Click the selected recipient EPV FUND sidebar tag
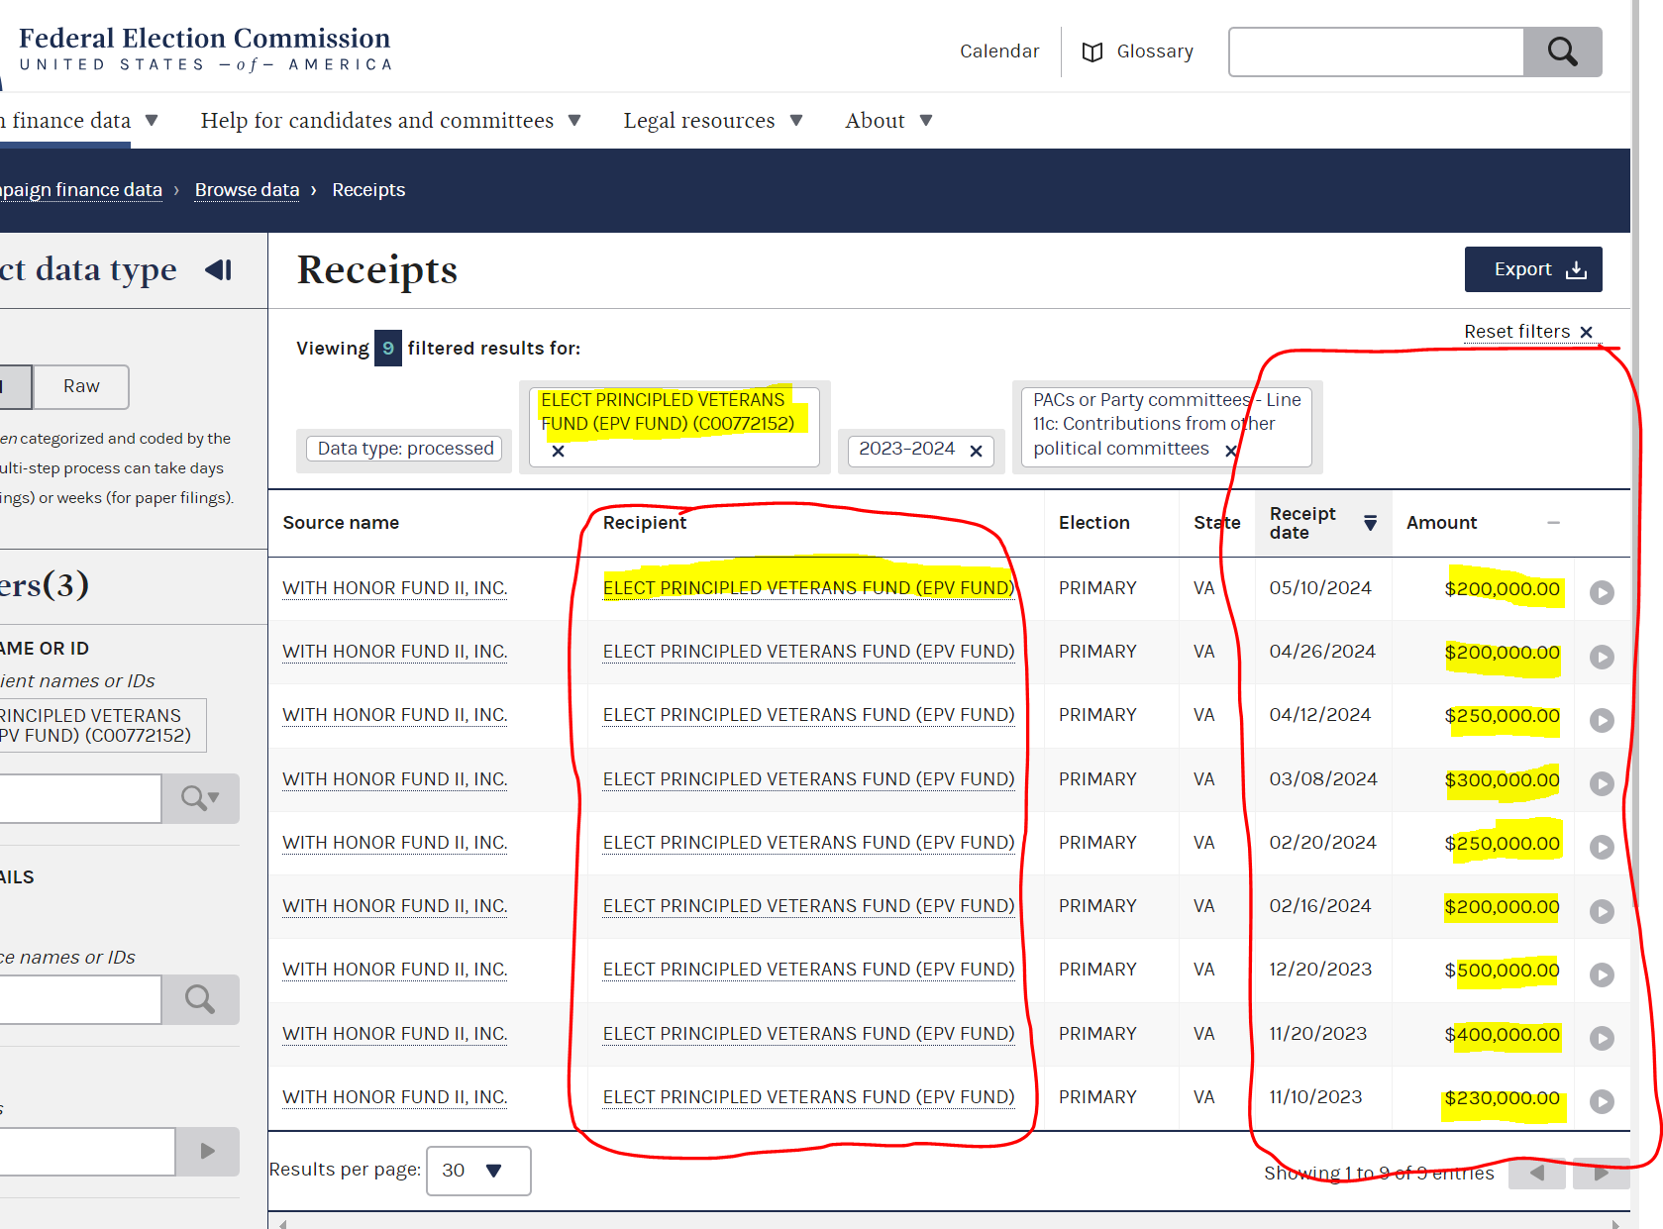 point(102,726)
